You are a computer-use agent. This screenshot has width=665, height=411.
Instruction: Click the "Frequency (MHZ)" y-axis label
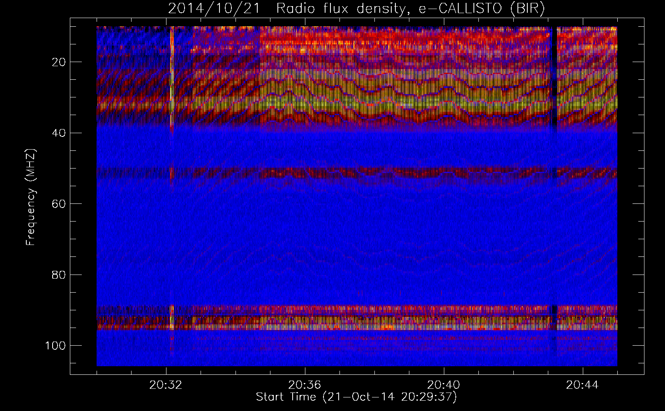(x=31, y=197)
